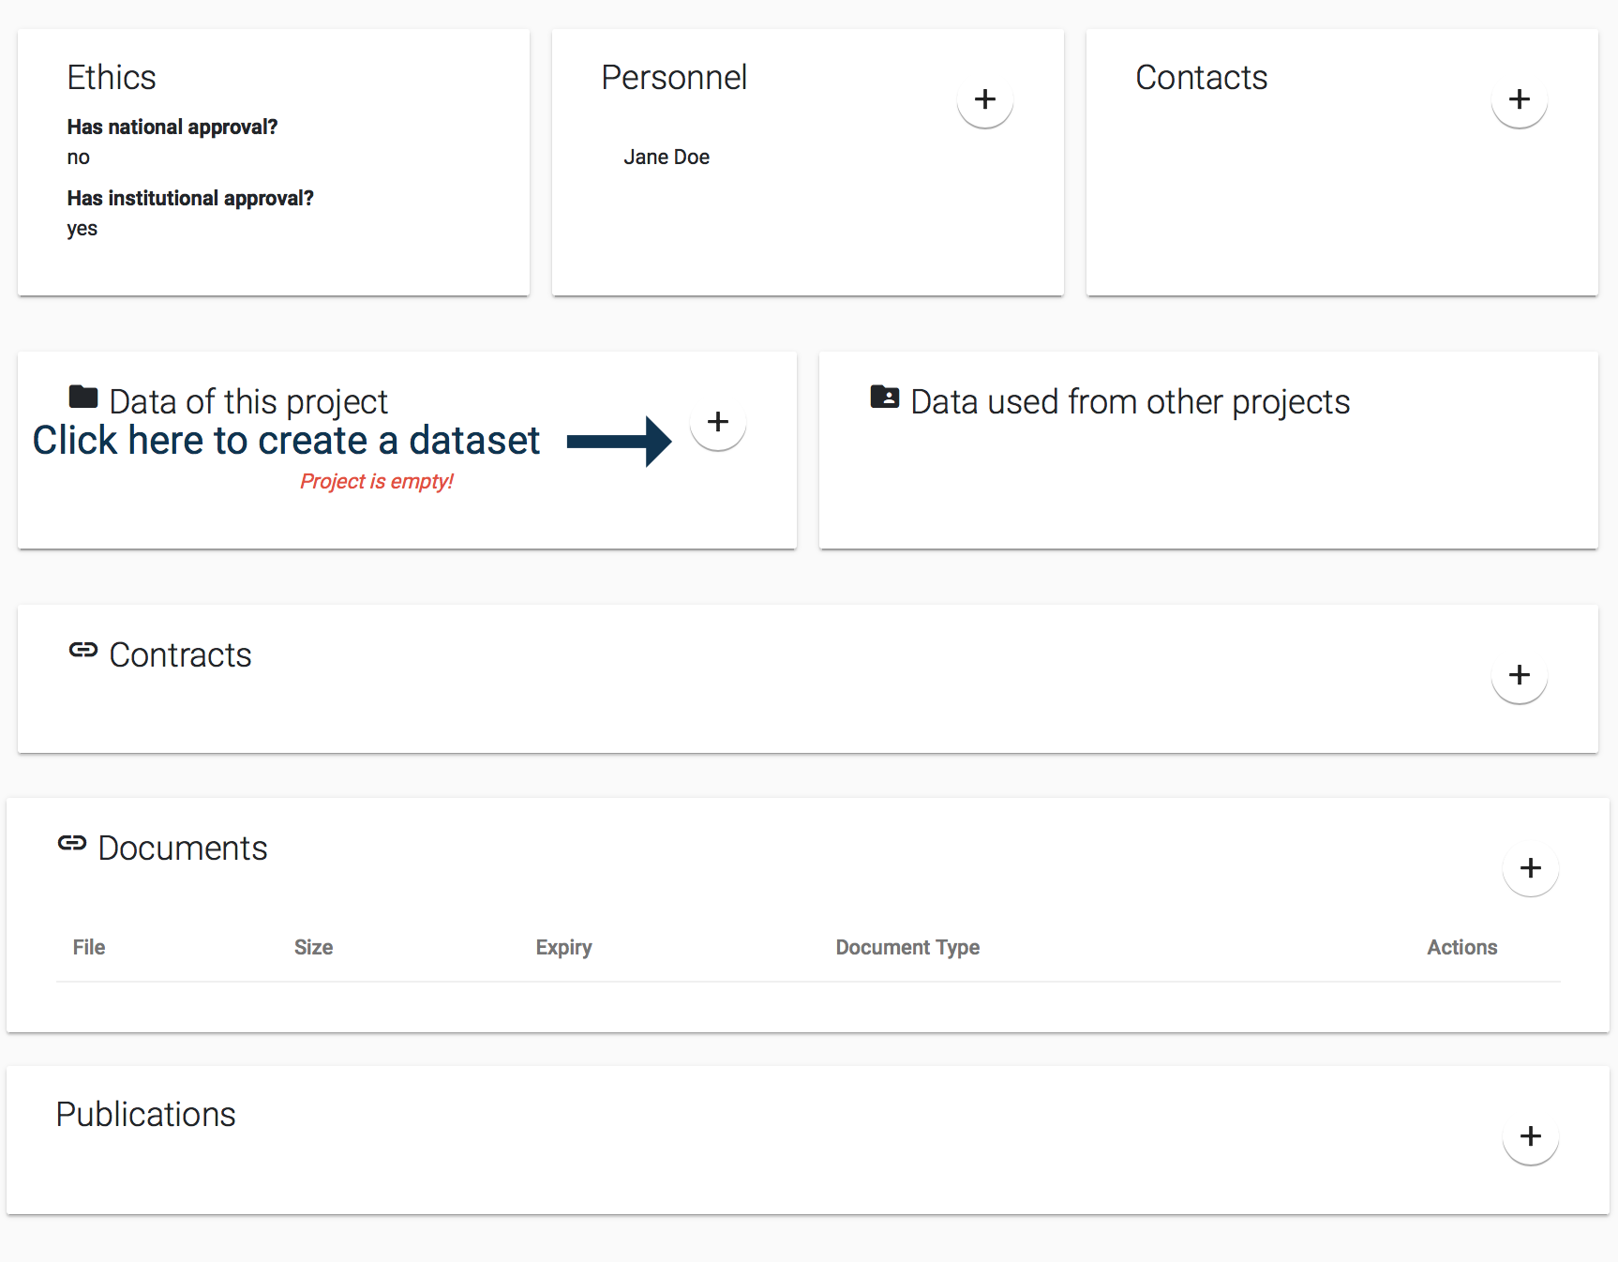Select Jane Doe in Personnel
This screenshot has width=1618, height=1262.
point(667,158)
